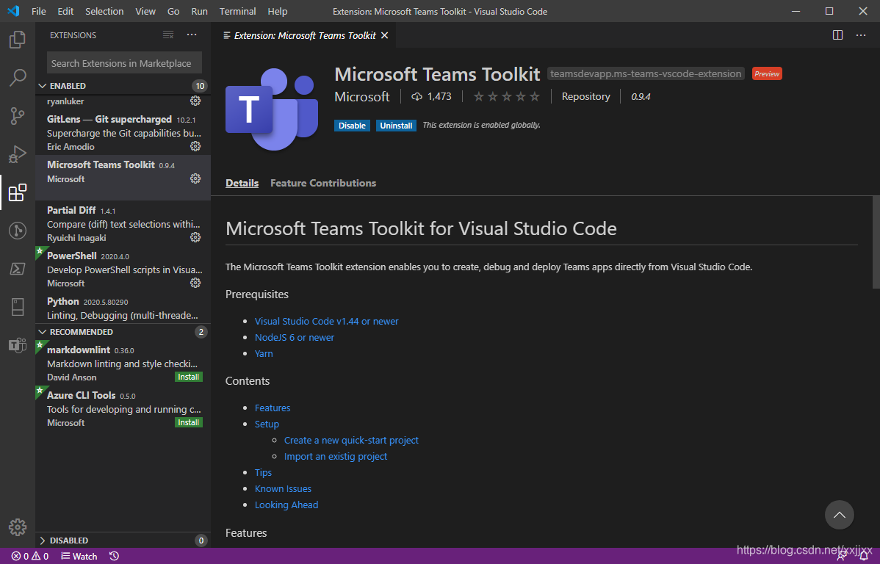880x564 pixels.
Task: Open Import an existig project link
Action: 336,457
